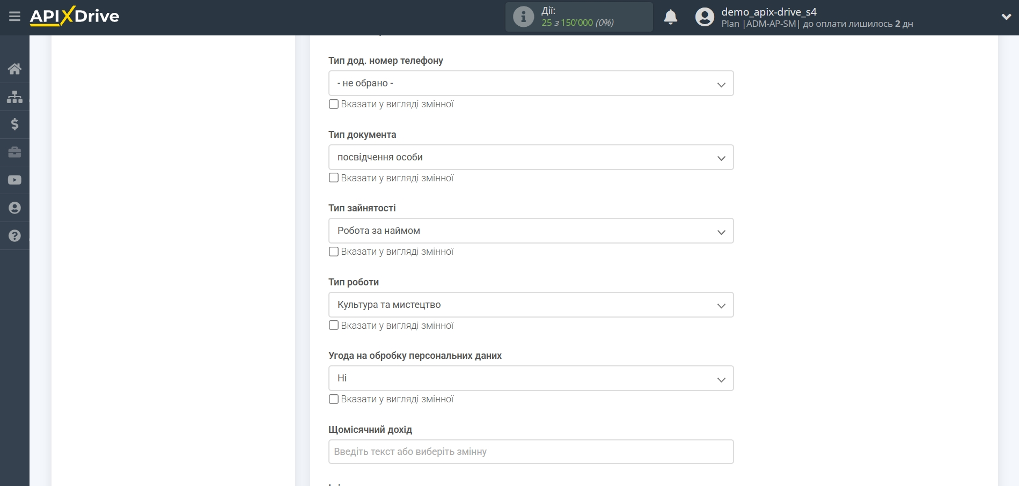Open the user profile sidebar icon
The width and height of the screenshot is (1019, 486).
click(14, 208)
